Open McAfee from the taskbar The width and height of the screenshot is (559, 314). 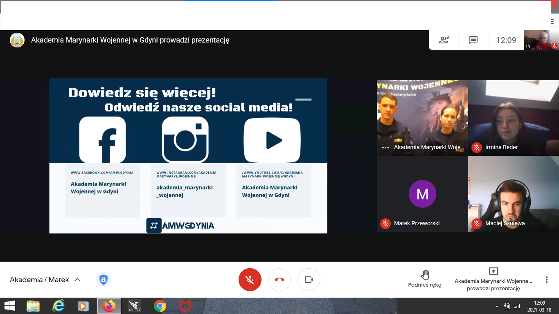185,306
